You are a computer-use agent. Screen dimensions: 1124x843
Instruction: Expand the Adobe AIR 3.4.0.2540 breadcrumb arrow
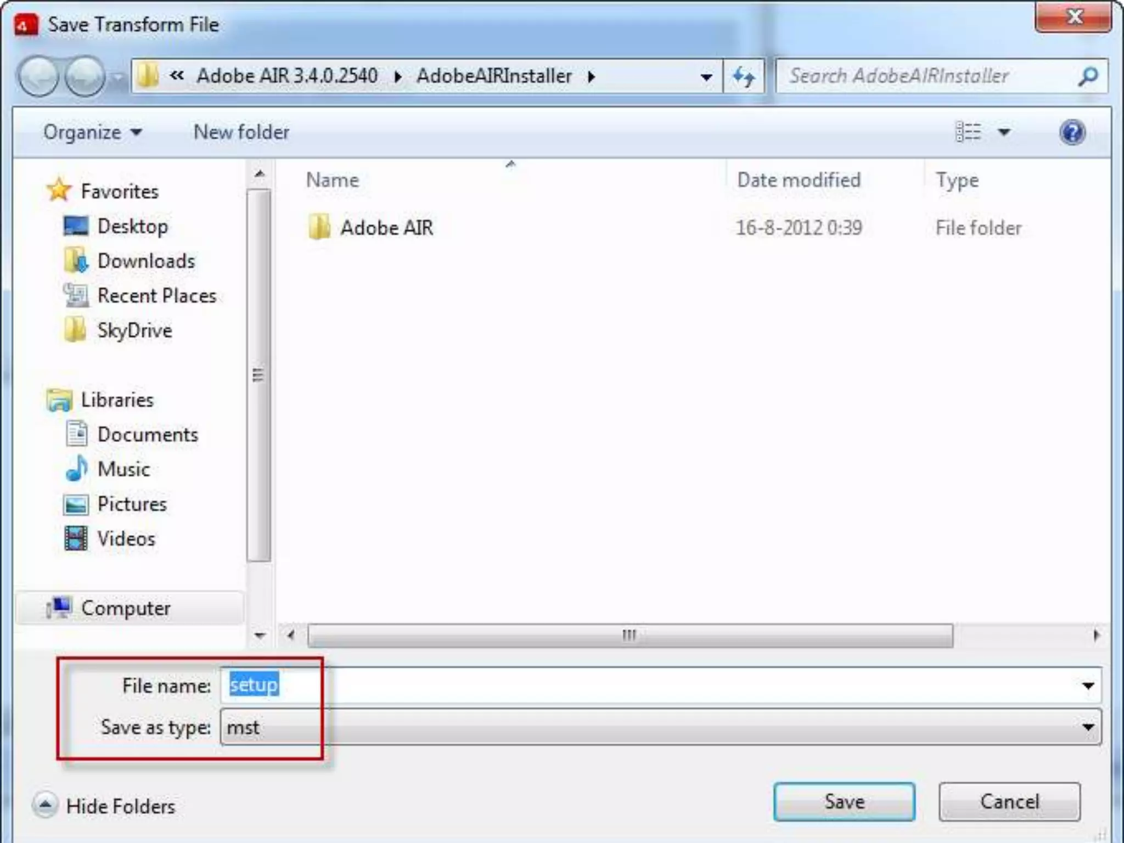tap(398, 76)
